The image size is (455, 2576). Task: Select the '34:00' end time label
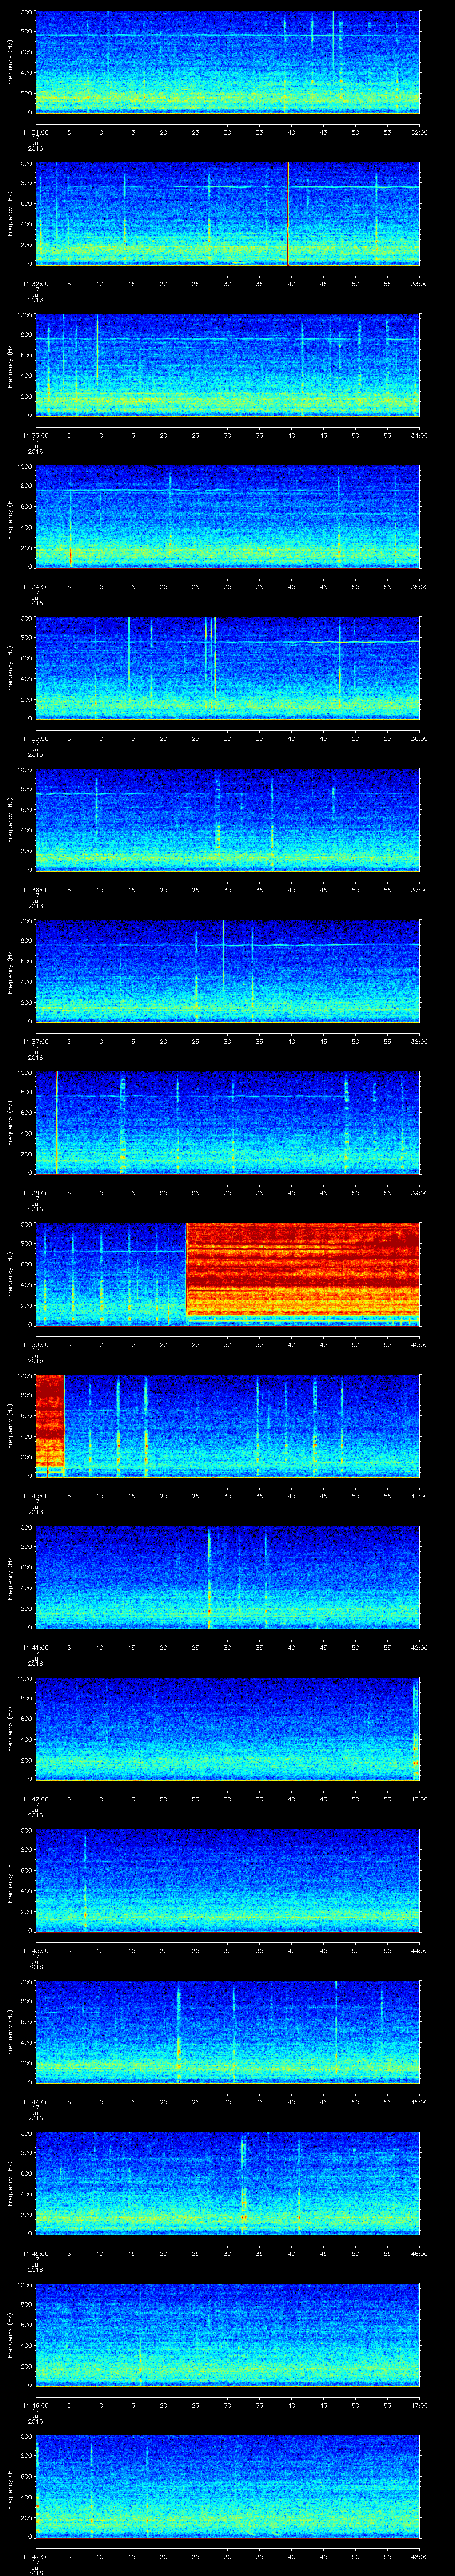click(x=419, y=435)
